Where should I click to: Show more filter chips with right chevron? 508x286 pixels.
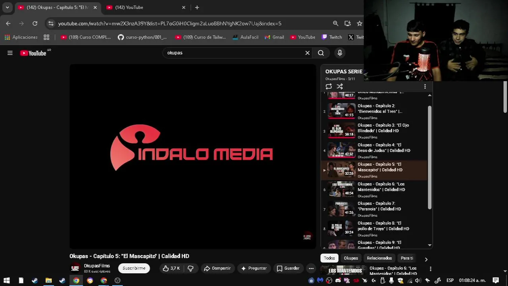pyautogui.click(x=426, y=259)
